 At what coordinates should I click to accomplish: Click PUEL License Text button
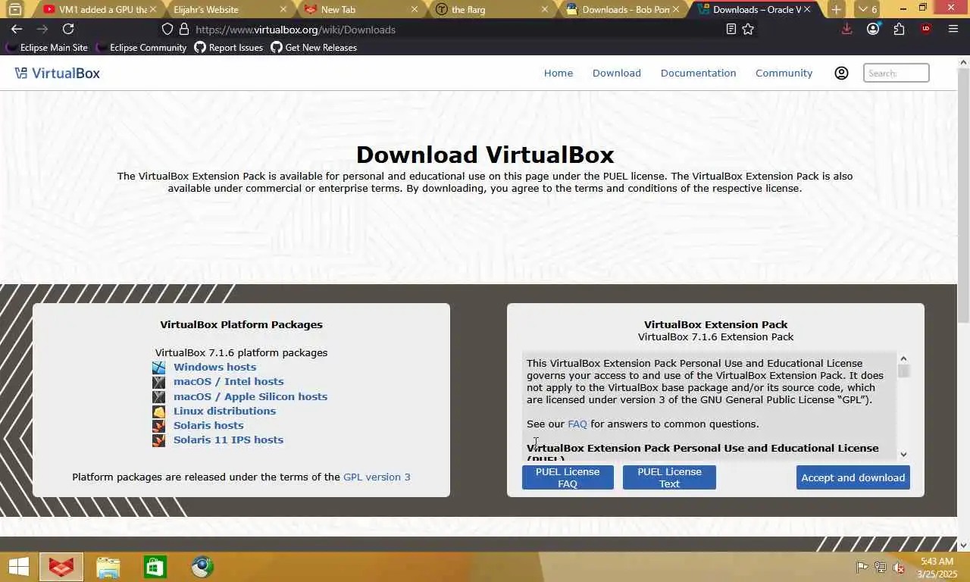coord(669,477)
